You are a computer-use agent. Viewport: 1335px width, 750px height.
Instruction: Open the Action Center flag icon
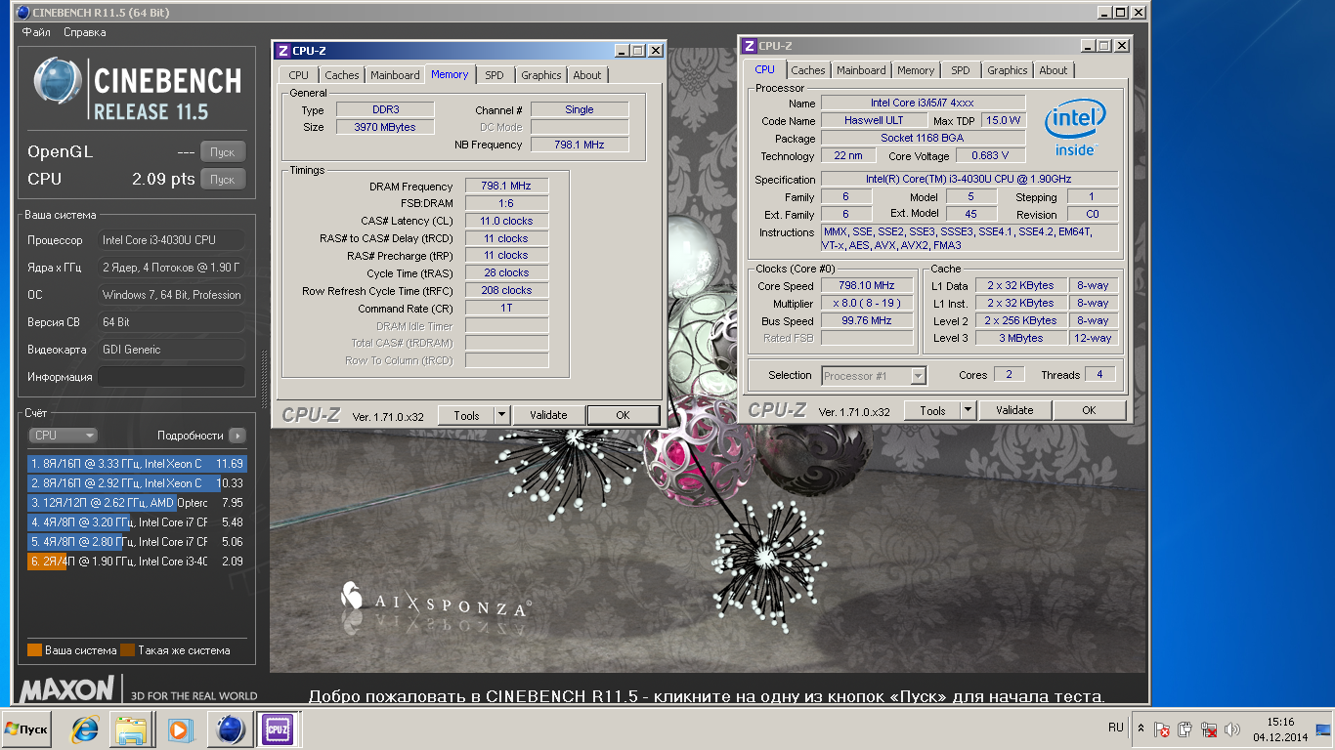click(x=1162, y=729)
